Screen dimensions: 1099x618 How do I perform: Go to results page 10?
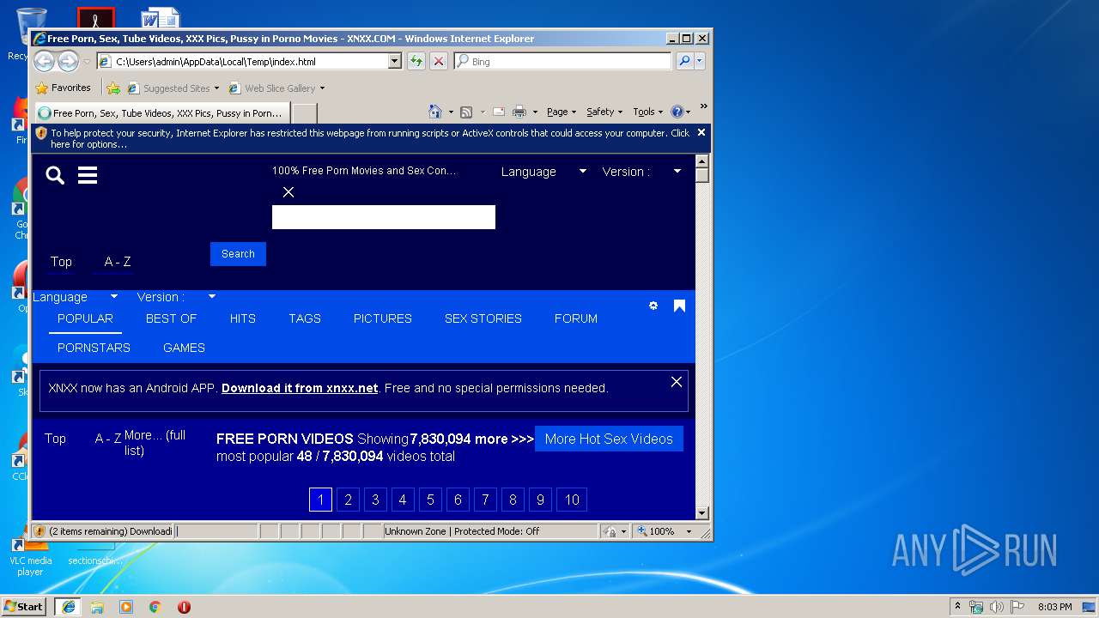[x=572, y=500]
